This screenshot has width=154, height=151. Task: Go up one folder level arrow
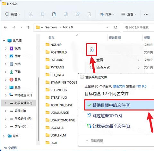pyautogui.click(x=28, y=27)
